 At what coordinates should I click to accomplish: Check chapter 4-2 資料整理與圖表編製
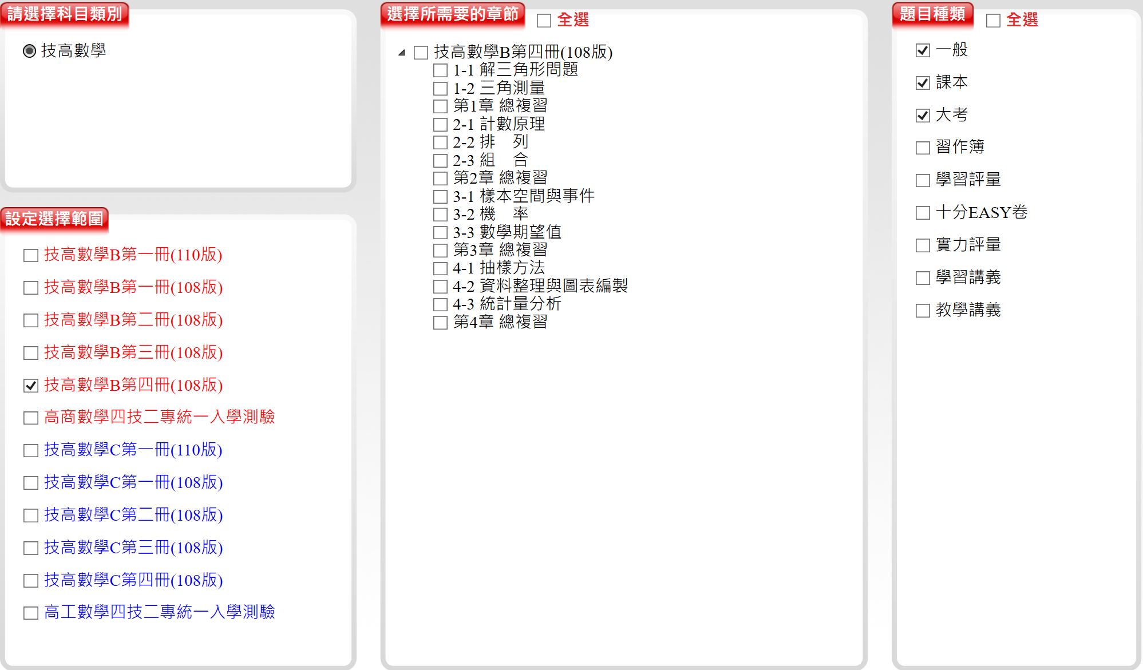click(x=440, y=287)
